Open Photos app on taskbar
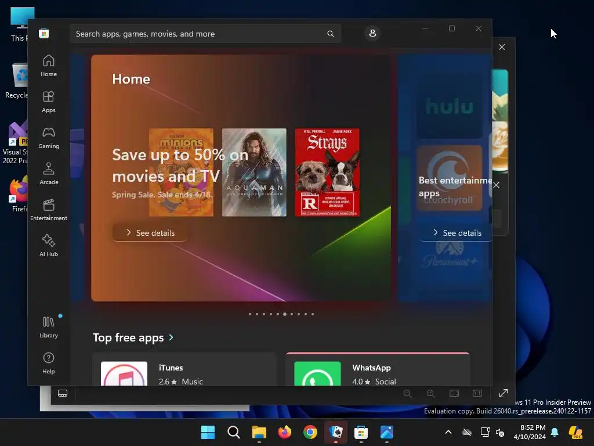The image size is (594, 446). pos(387,432)
